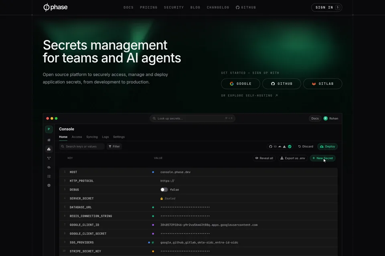385x256 pixels.
Task: Sign up with GITHUB button
Action: point(282,84)
